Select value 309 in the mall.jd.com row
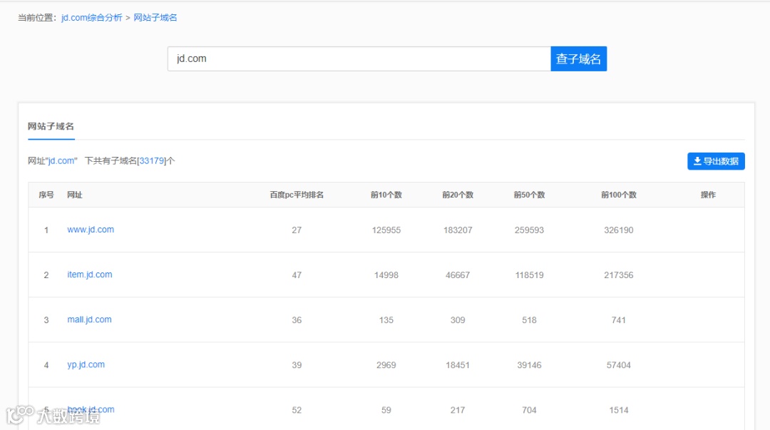 [458, 320]
